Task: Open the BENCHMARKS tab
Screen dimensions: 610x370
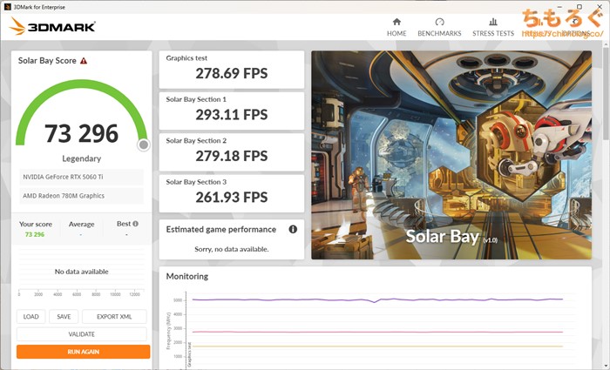Action: [439, 27]
